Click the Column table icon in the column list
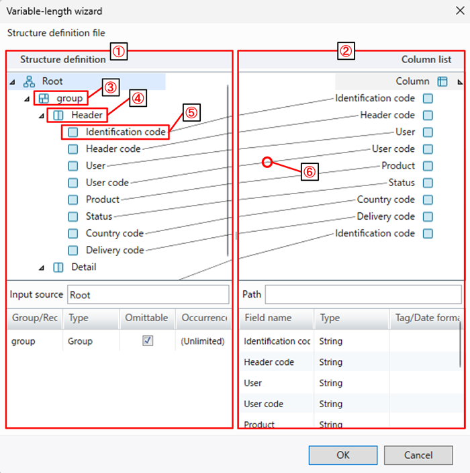This screenshot has width=470, height=473. (x=442, y=81)
